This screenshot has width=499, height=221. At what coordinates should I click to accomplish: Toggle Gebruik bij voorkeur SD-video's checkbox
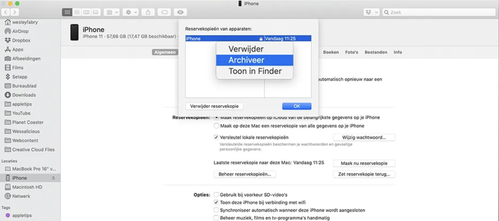coord(216,195)
